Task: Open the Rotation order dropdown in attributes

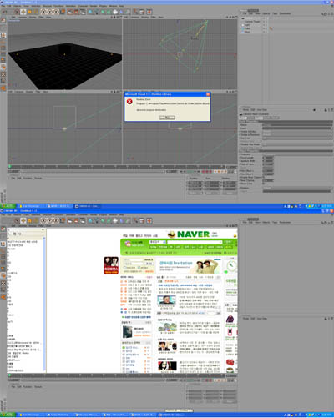Action: pos(297,188)
